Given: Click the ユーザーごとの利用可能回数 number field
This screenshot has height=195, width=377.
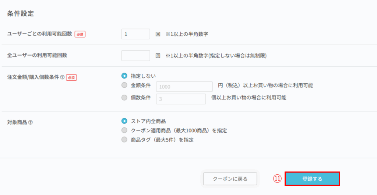Looking at the screenshot, I should pos(135,34).
